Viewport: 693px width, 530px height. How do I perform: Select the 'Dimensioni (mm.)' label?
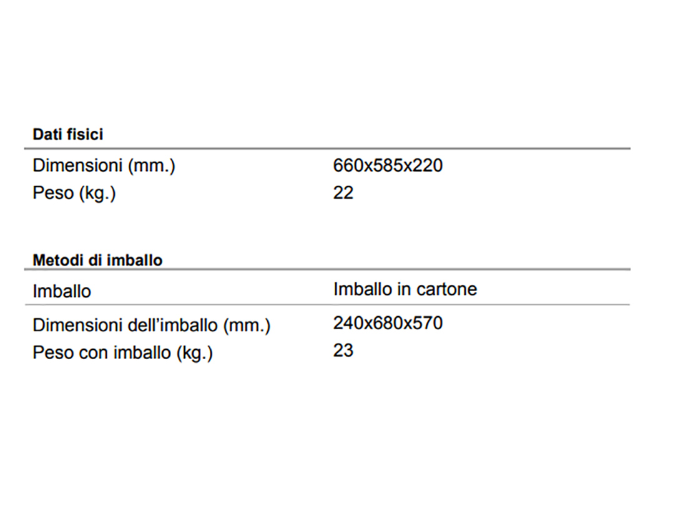[104, 166]
